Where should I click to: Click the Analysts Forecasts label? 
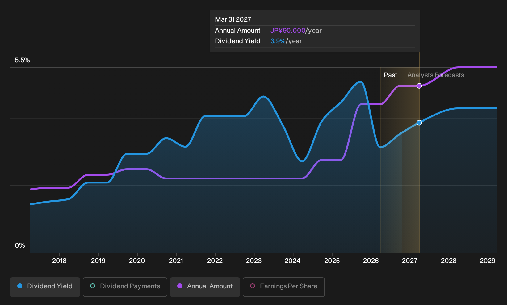[x=436, y=75]
